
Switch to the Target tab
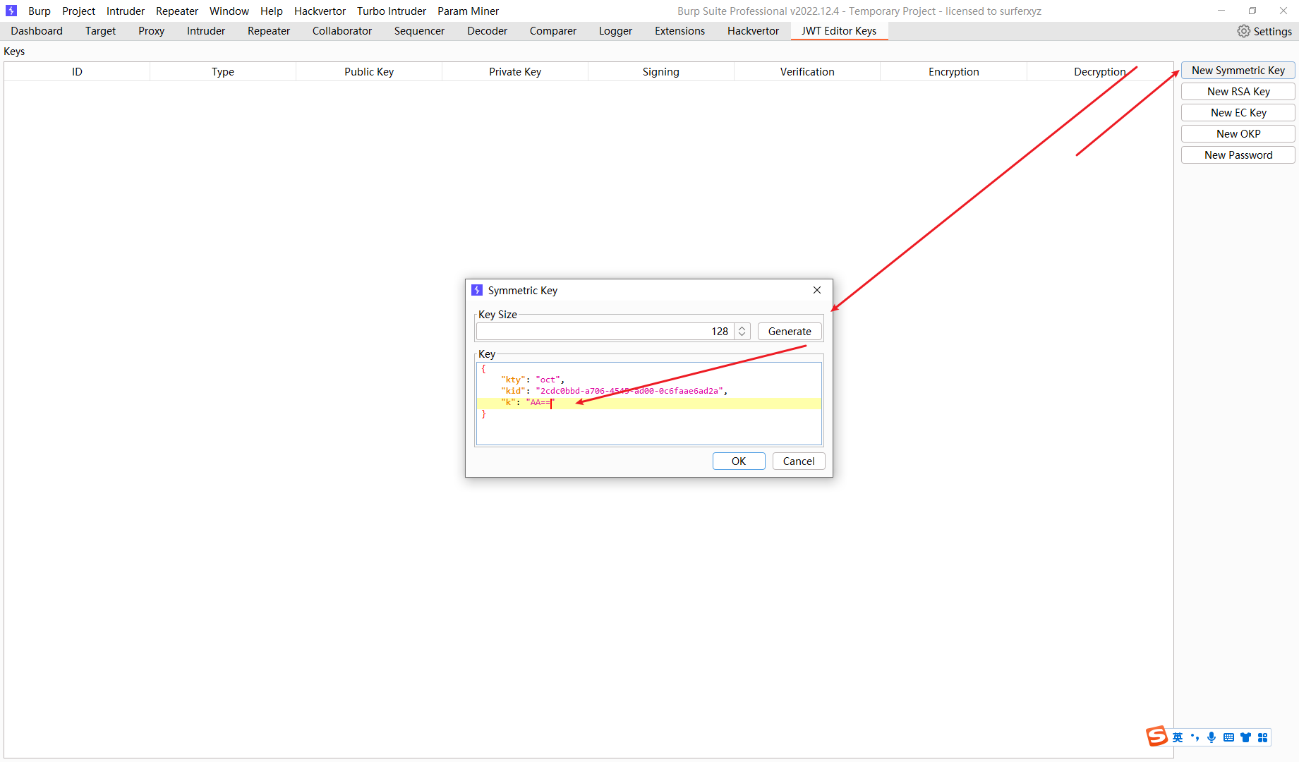[100, 31]
